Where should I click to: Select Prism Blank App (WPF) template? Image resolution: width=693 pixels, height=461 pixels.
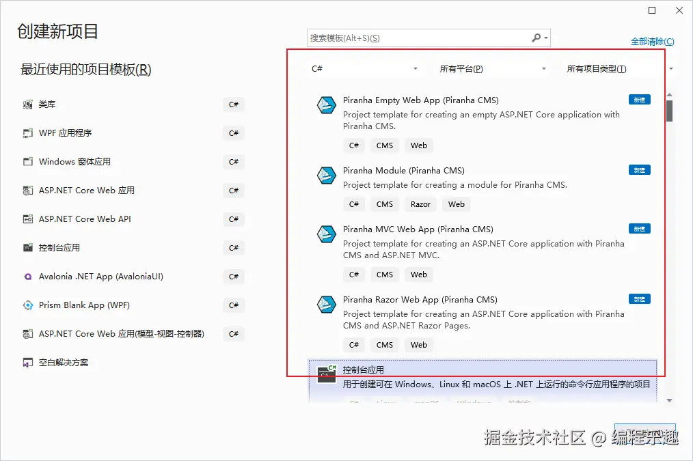(133, 305)
